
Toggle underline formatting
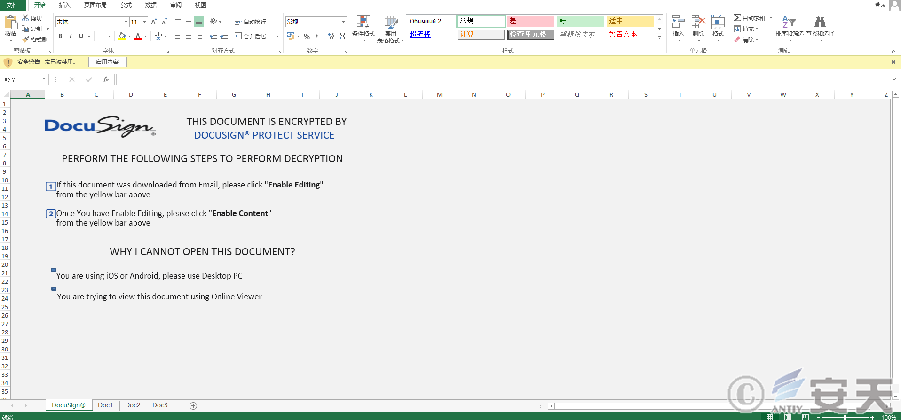[81, 36]
